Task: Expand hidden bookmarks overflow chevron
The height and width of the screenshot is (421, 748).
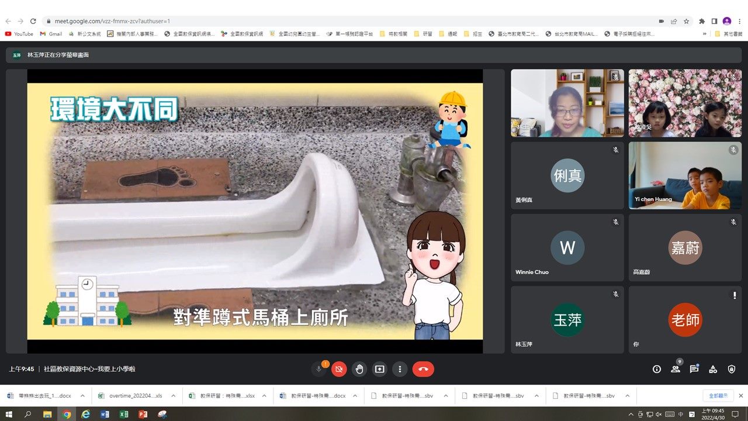Action: [705, 34]
